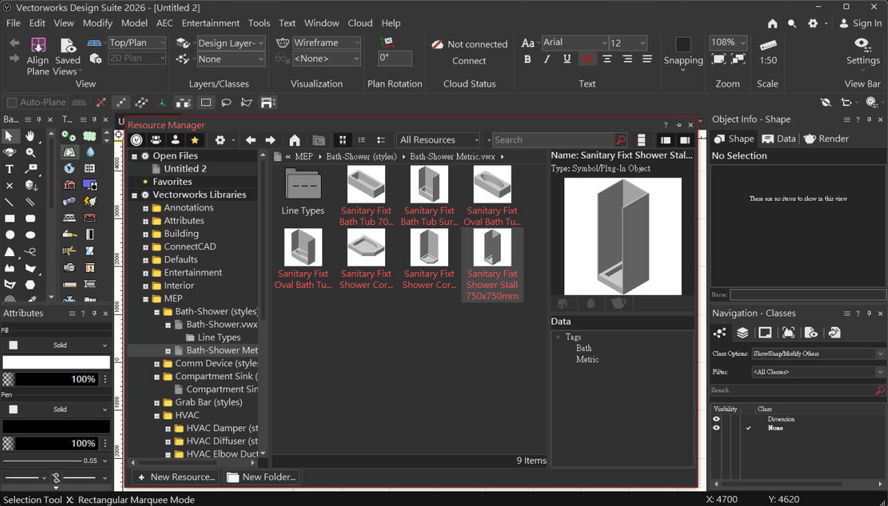Open the Wireframe render mode dropdown
888x506 pixels.
pos(327,42)
